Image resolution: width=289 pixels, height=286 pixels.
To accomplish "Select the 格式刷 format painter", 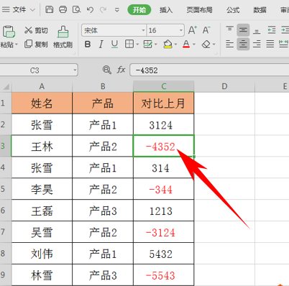I will (63, 37).
